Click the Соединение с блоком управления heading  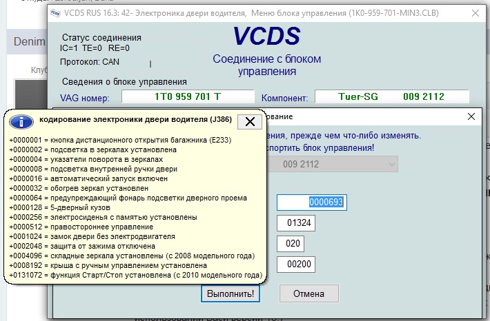coord(267,65)
